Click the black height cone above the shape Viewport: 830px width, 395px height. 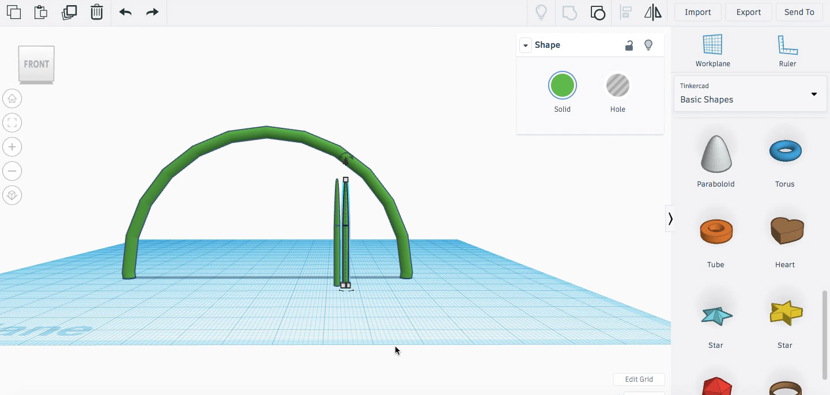point(345,161)
